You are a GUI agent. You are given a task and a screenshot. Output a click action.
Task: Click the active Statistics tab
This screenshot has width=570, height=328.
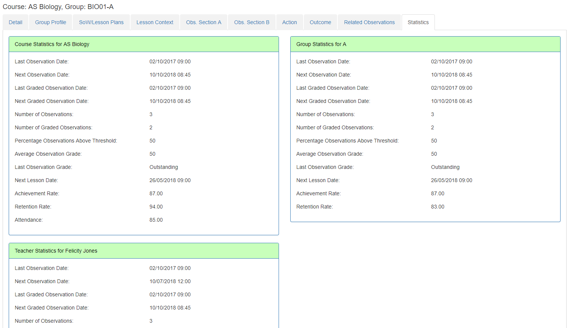click(x=418, y=22)
